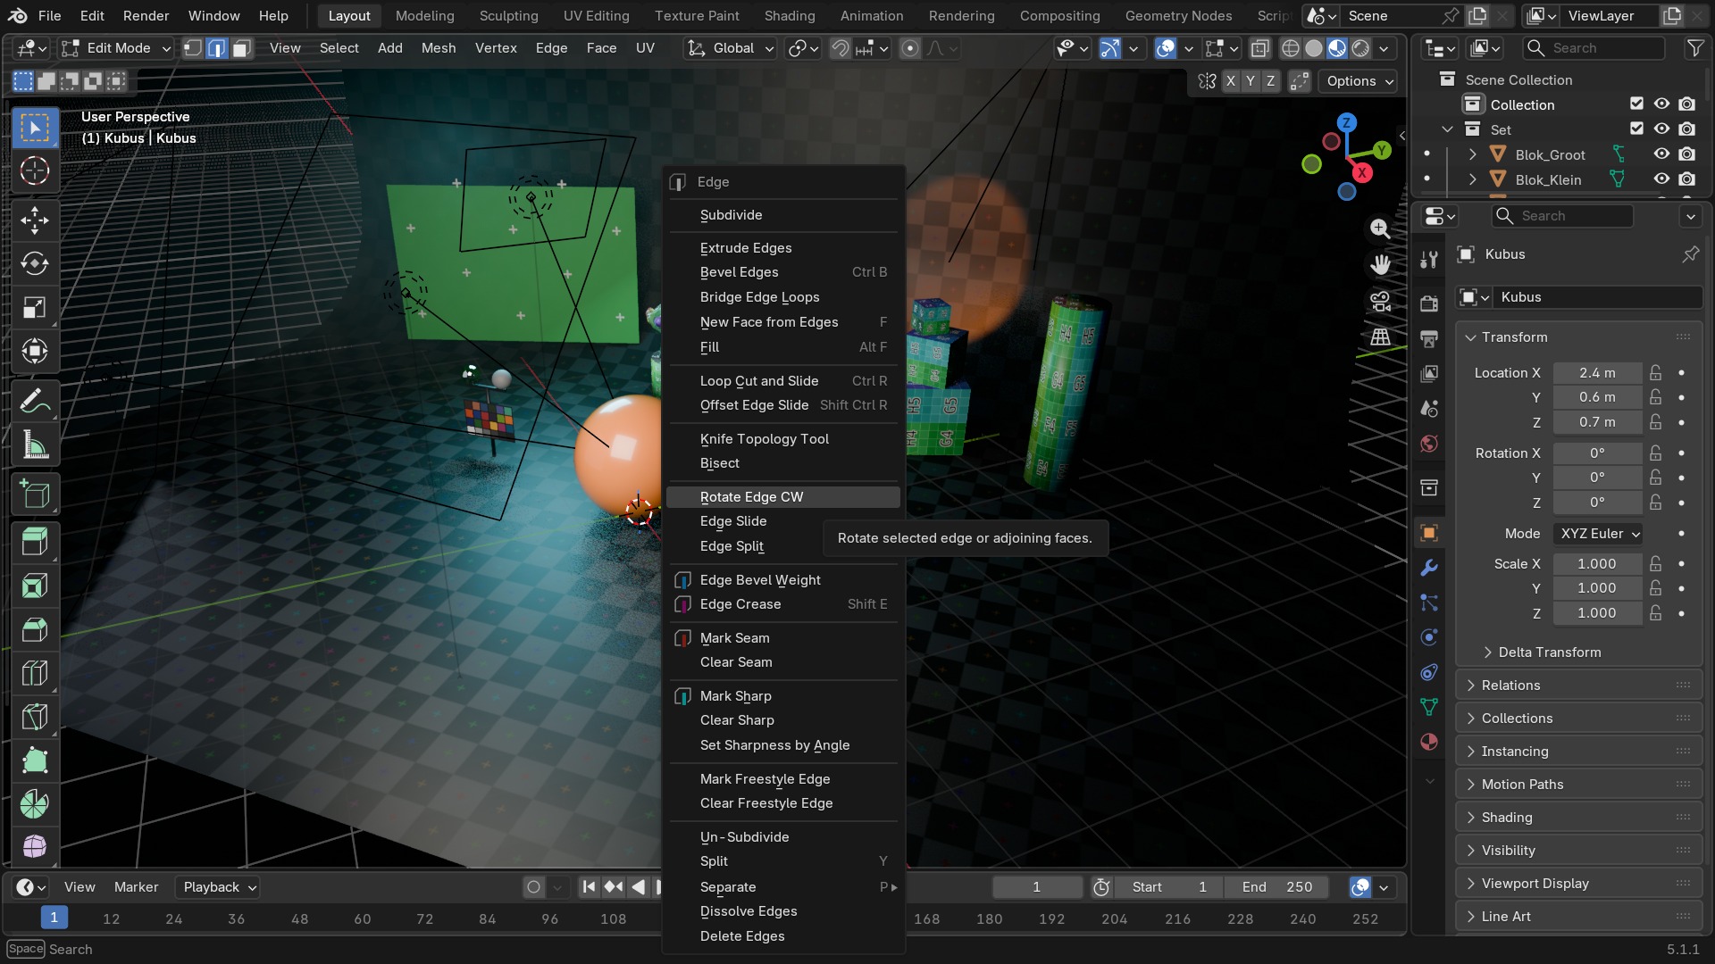
Task: Select the Loop Cut tool
Action: point(35,674)
